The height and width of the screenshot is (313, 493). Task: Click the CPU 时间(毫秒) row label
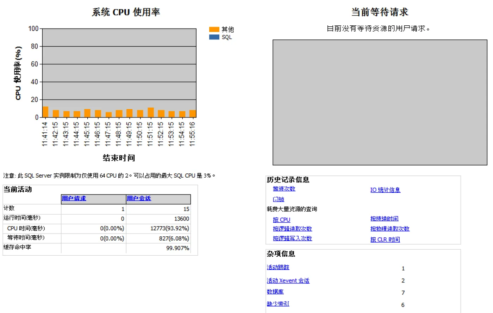(26, 228)
